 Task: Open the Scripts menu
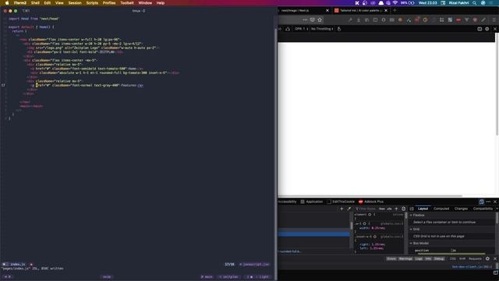(x=92, y=3)
